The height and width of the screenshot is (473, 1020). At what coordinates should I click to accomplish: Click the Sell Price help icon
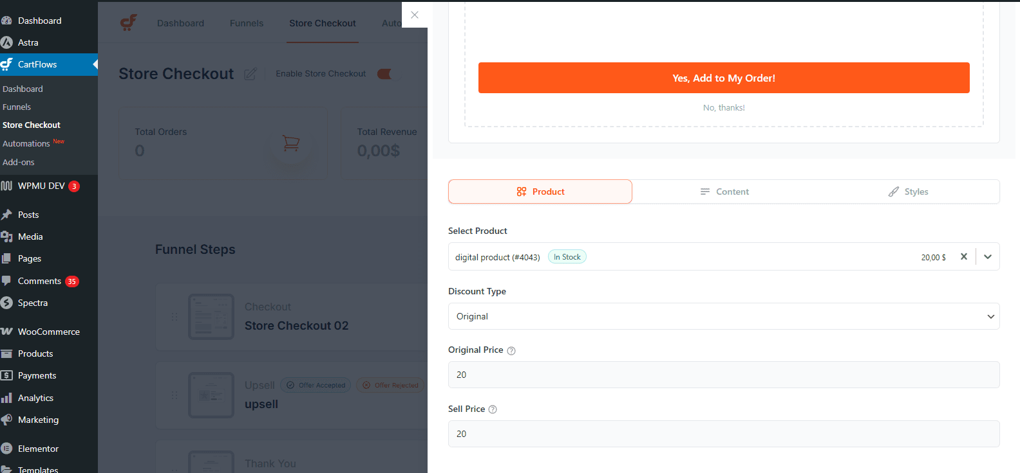coord(493,409)
